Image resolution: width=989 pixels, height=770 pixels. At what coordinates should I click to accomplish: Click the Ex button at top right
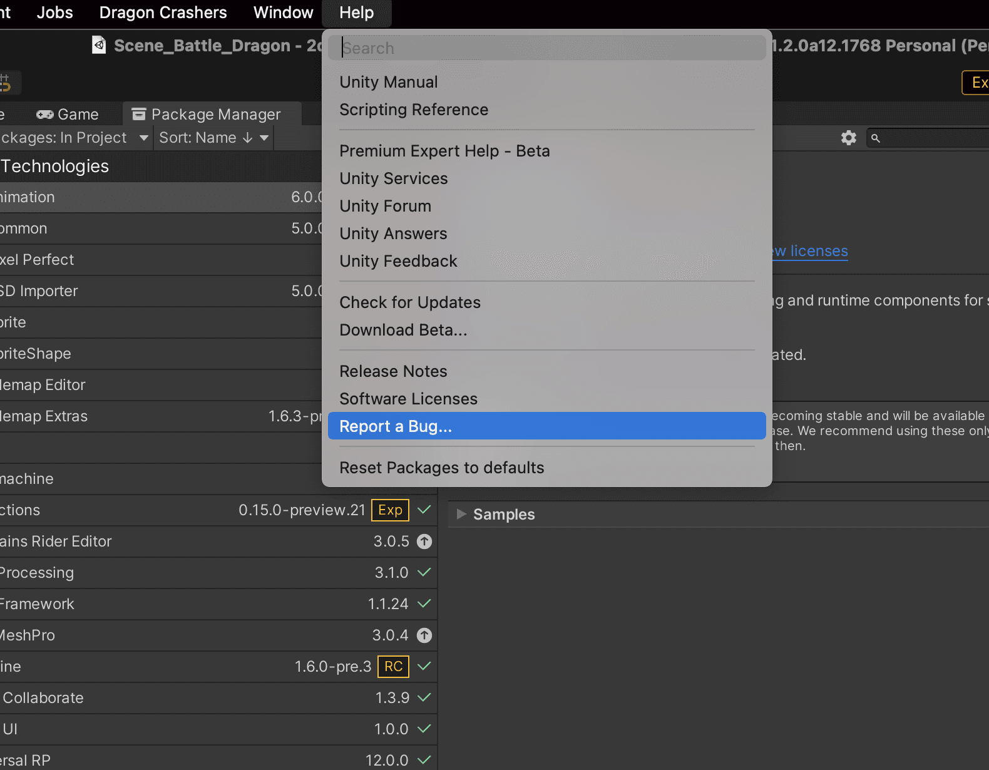tap(976, 83)
